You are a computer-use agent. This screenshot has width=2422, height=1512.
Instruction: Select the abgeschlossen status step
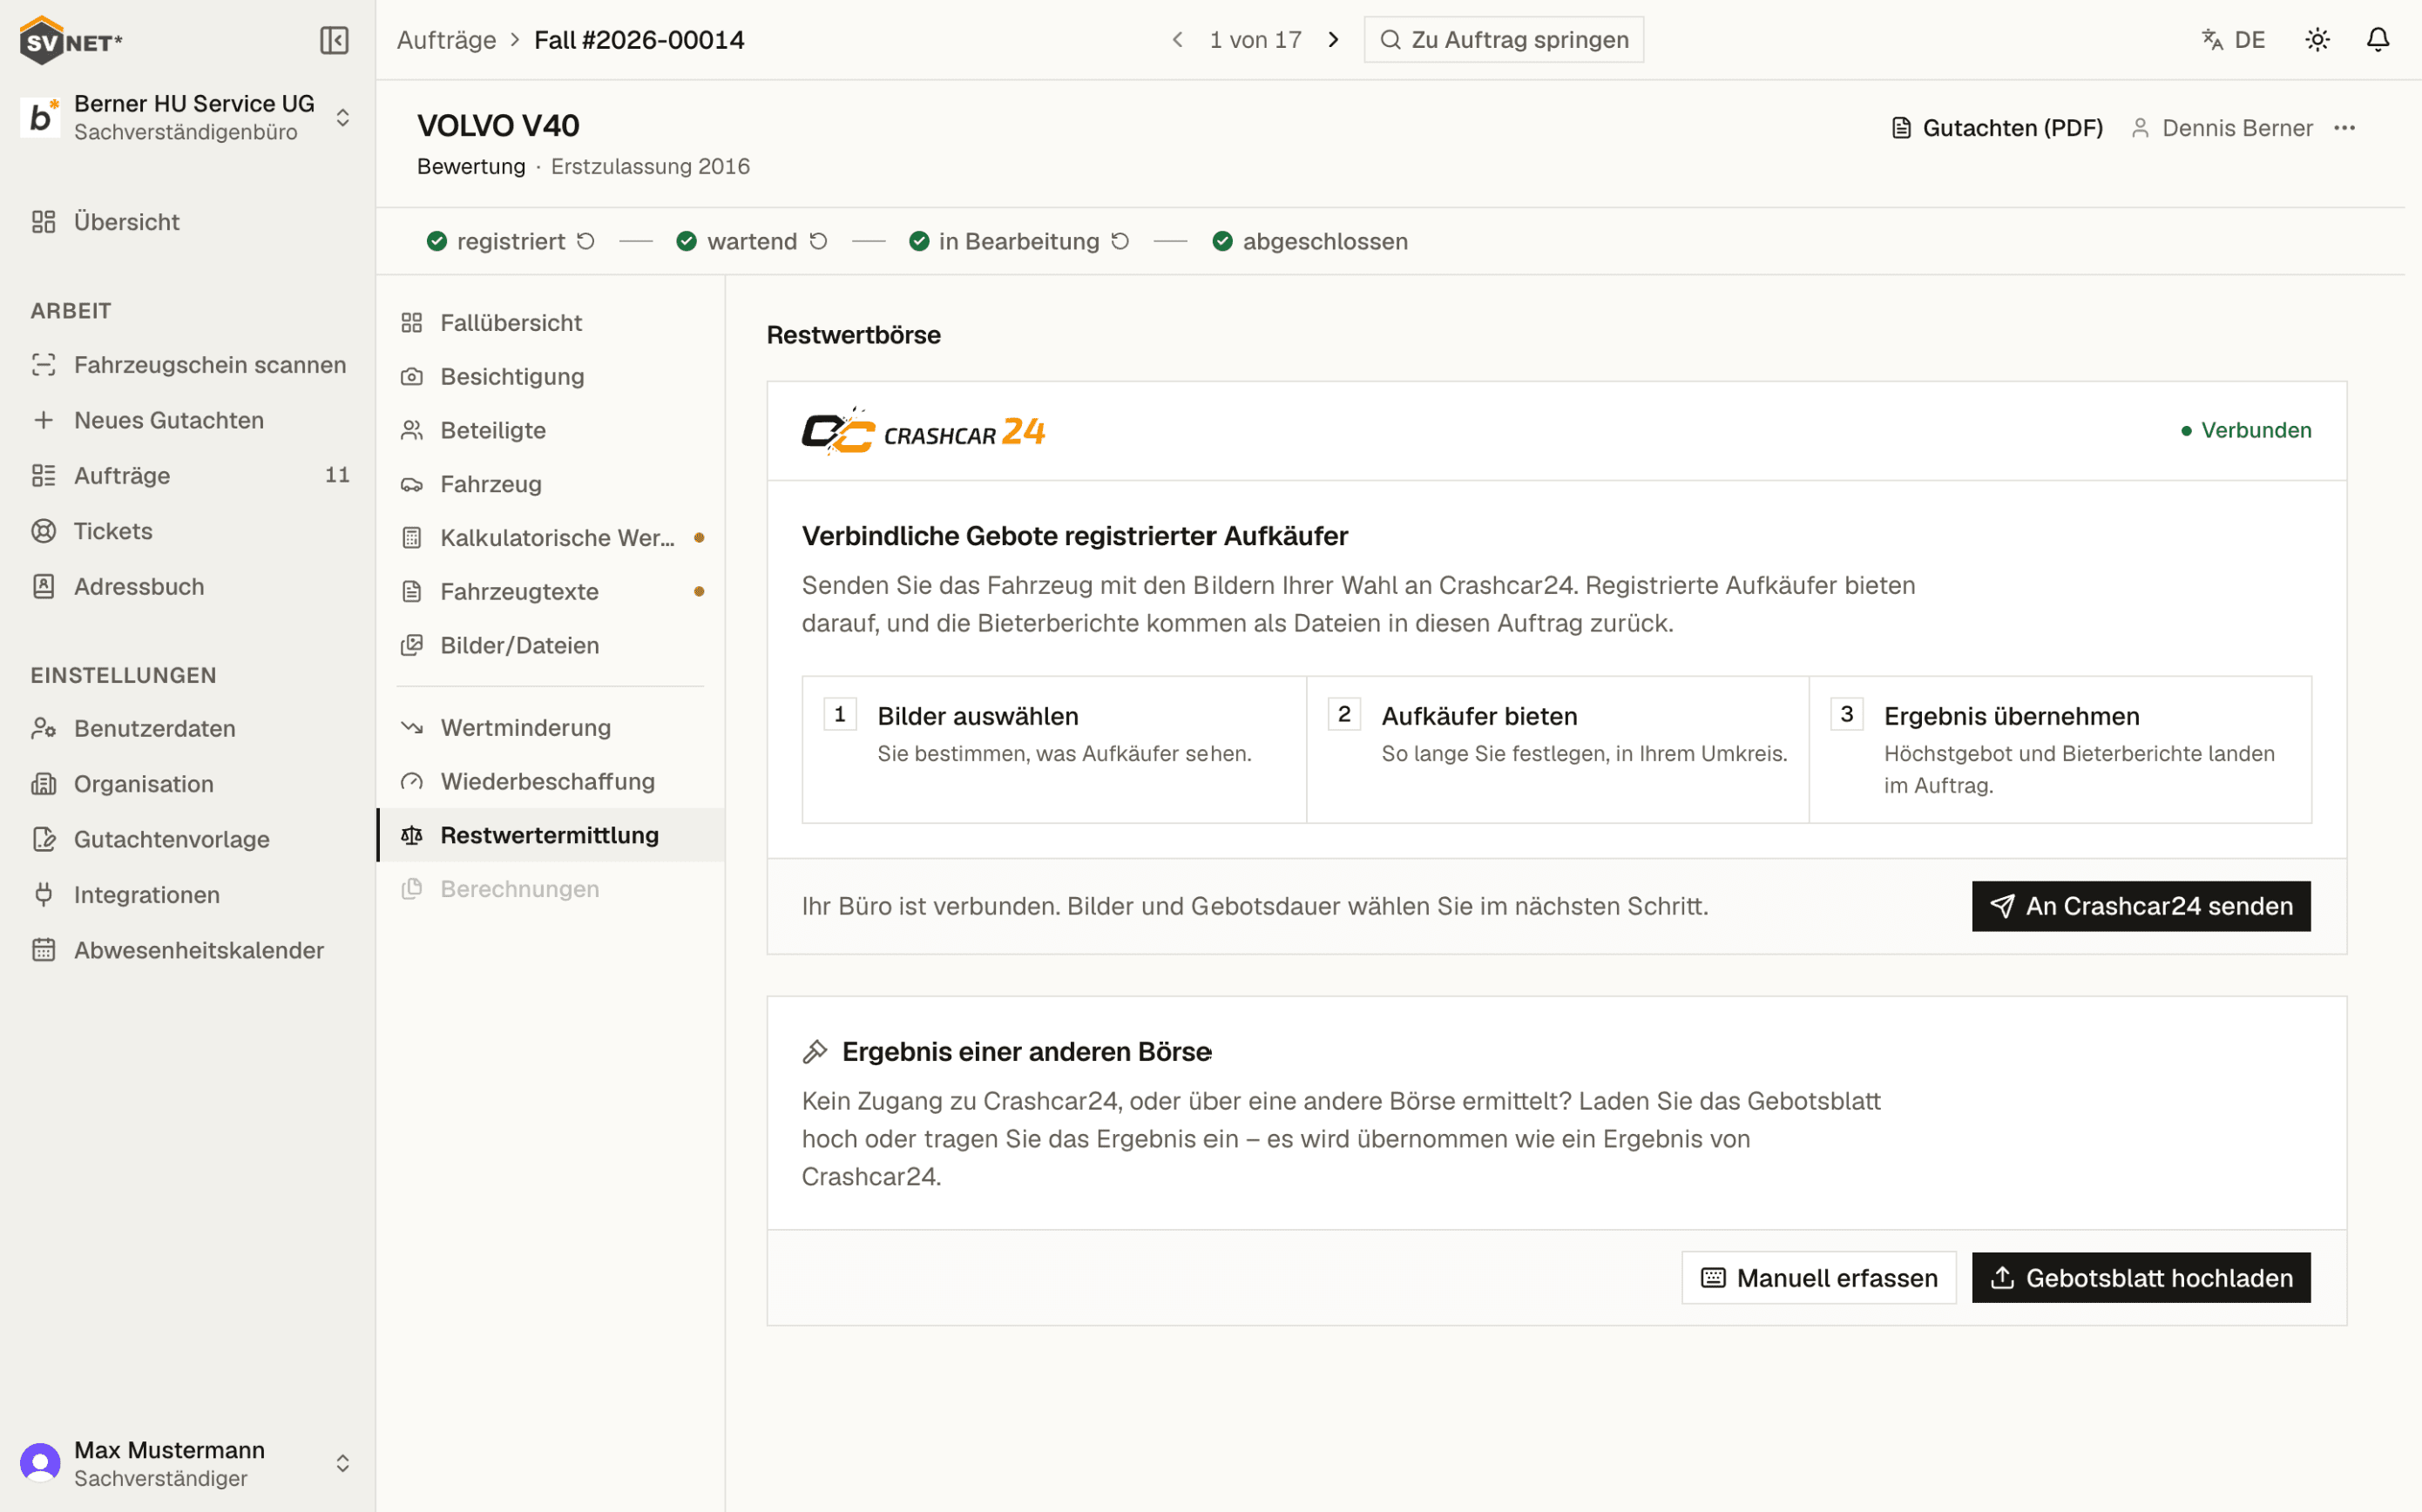pos(1309,241)
